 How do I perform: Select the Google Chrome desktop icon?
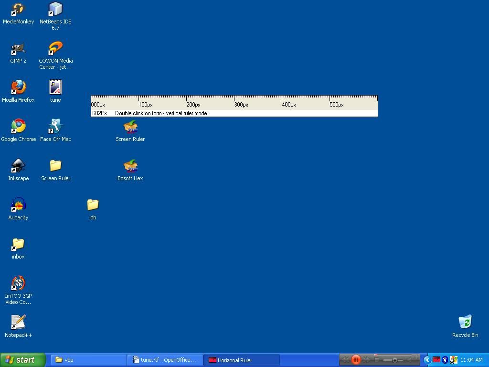(18, 127)
